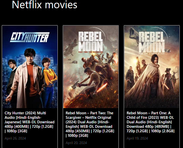Open Rebel Moon Part One Child of Fire title
The image size is (183, 148).
[150, 122]
